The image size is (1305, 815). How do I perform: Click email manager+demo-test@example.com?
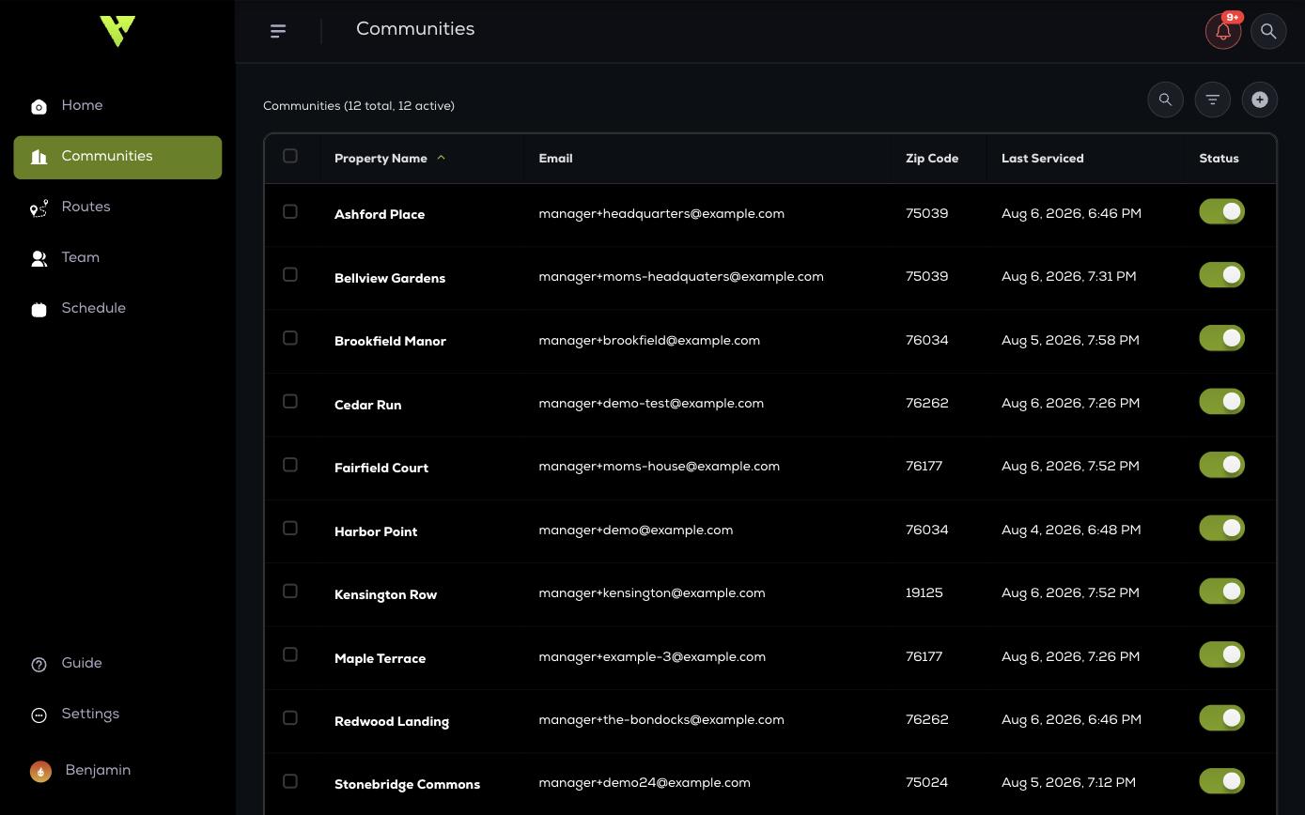click(x=651, y=404)
